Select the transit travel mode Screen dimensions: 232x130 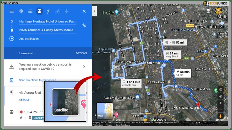(39, 11)
